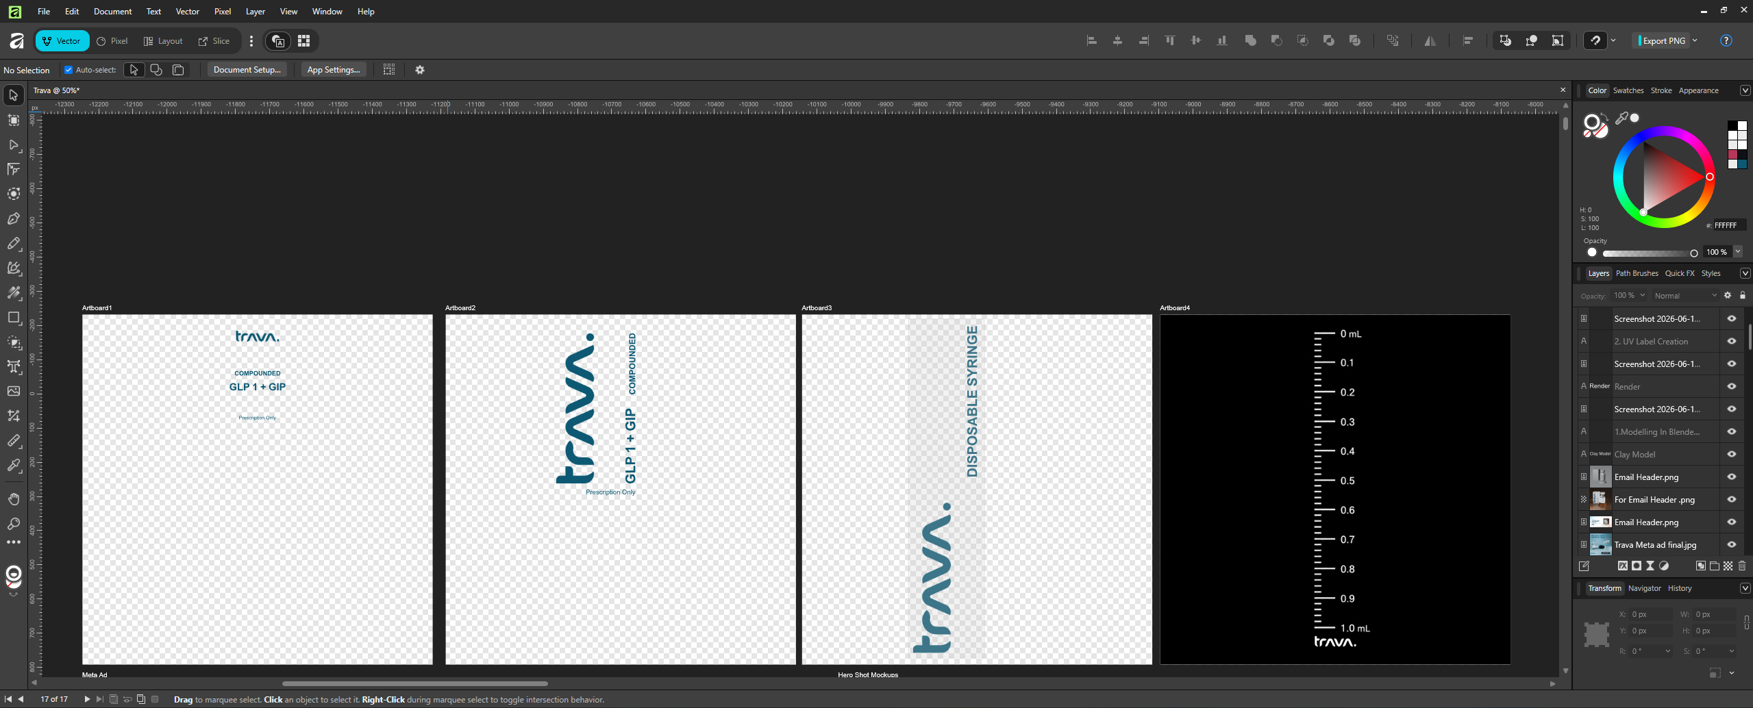Image resolution: width=1753 pixels, height=708 pixels.
Task: Switch to the Swatches tab
Action: tap(1628, 90)
